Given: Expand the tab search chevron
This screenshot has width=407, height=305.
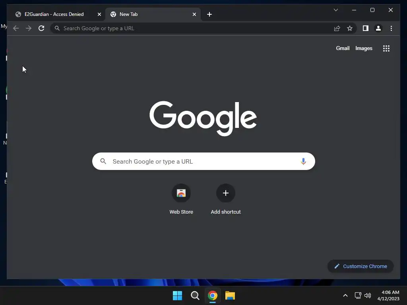Looking at the screenshot, I should pos(335,10).
